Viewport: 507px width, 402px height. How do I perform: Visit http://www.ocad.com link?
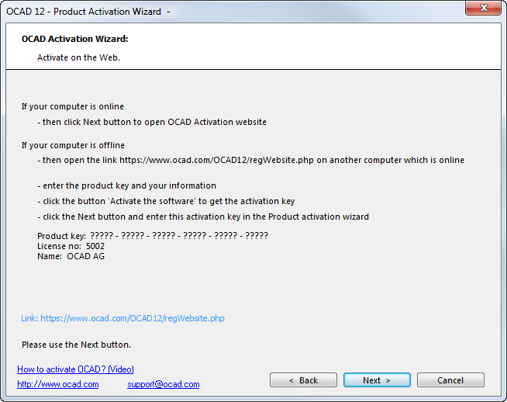tap(58, 384)
